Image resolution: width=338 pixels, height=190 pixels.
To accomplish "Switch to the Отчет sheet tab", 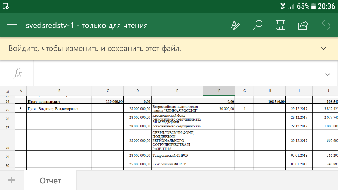I will point(50,180).
